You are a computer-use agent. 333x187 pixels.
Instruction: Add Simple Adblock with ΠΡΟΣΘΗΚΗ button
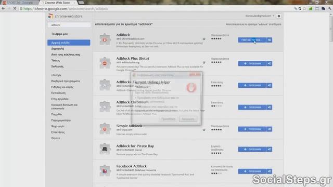(252, 129)
